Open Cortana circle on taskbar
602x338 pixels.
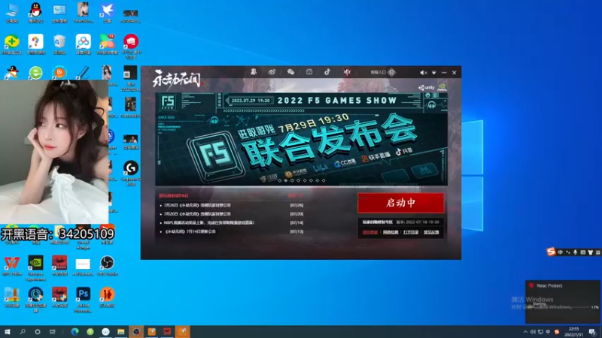[x=37, y=331]
